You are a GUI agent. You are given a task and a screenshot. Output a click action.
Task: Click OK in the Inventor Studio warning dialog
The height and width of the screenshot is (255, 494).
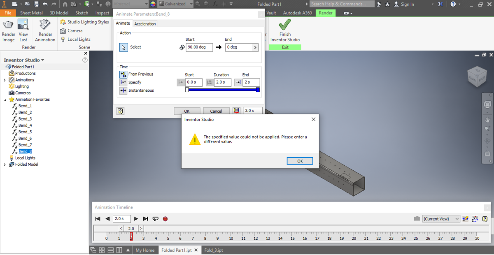coord(300,161)
